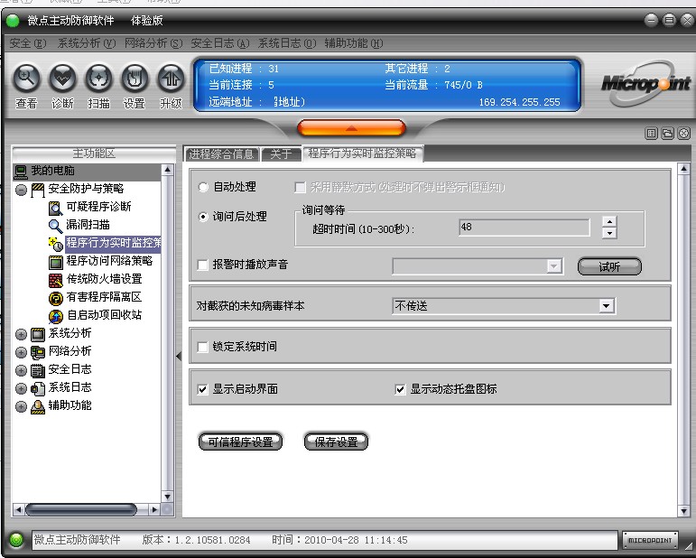Screen dimensions: 696x558
Task: Click the 安全防护与策略 folder icon
Action: (38, 190)
